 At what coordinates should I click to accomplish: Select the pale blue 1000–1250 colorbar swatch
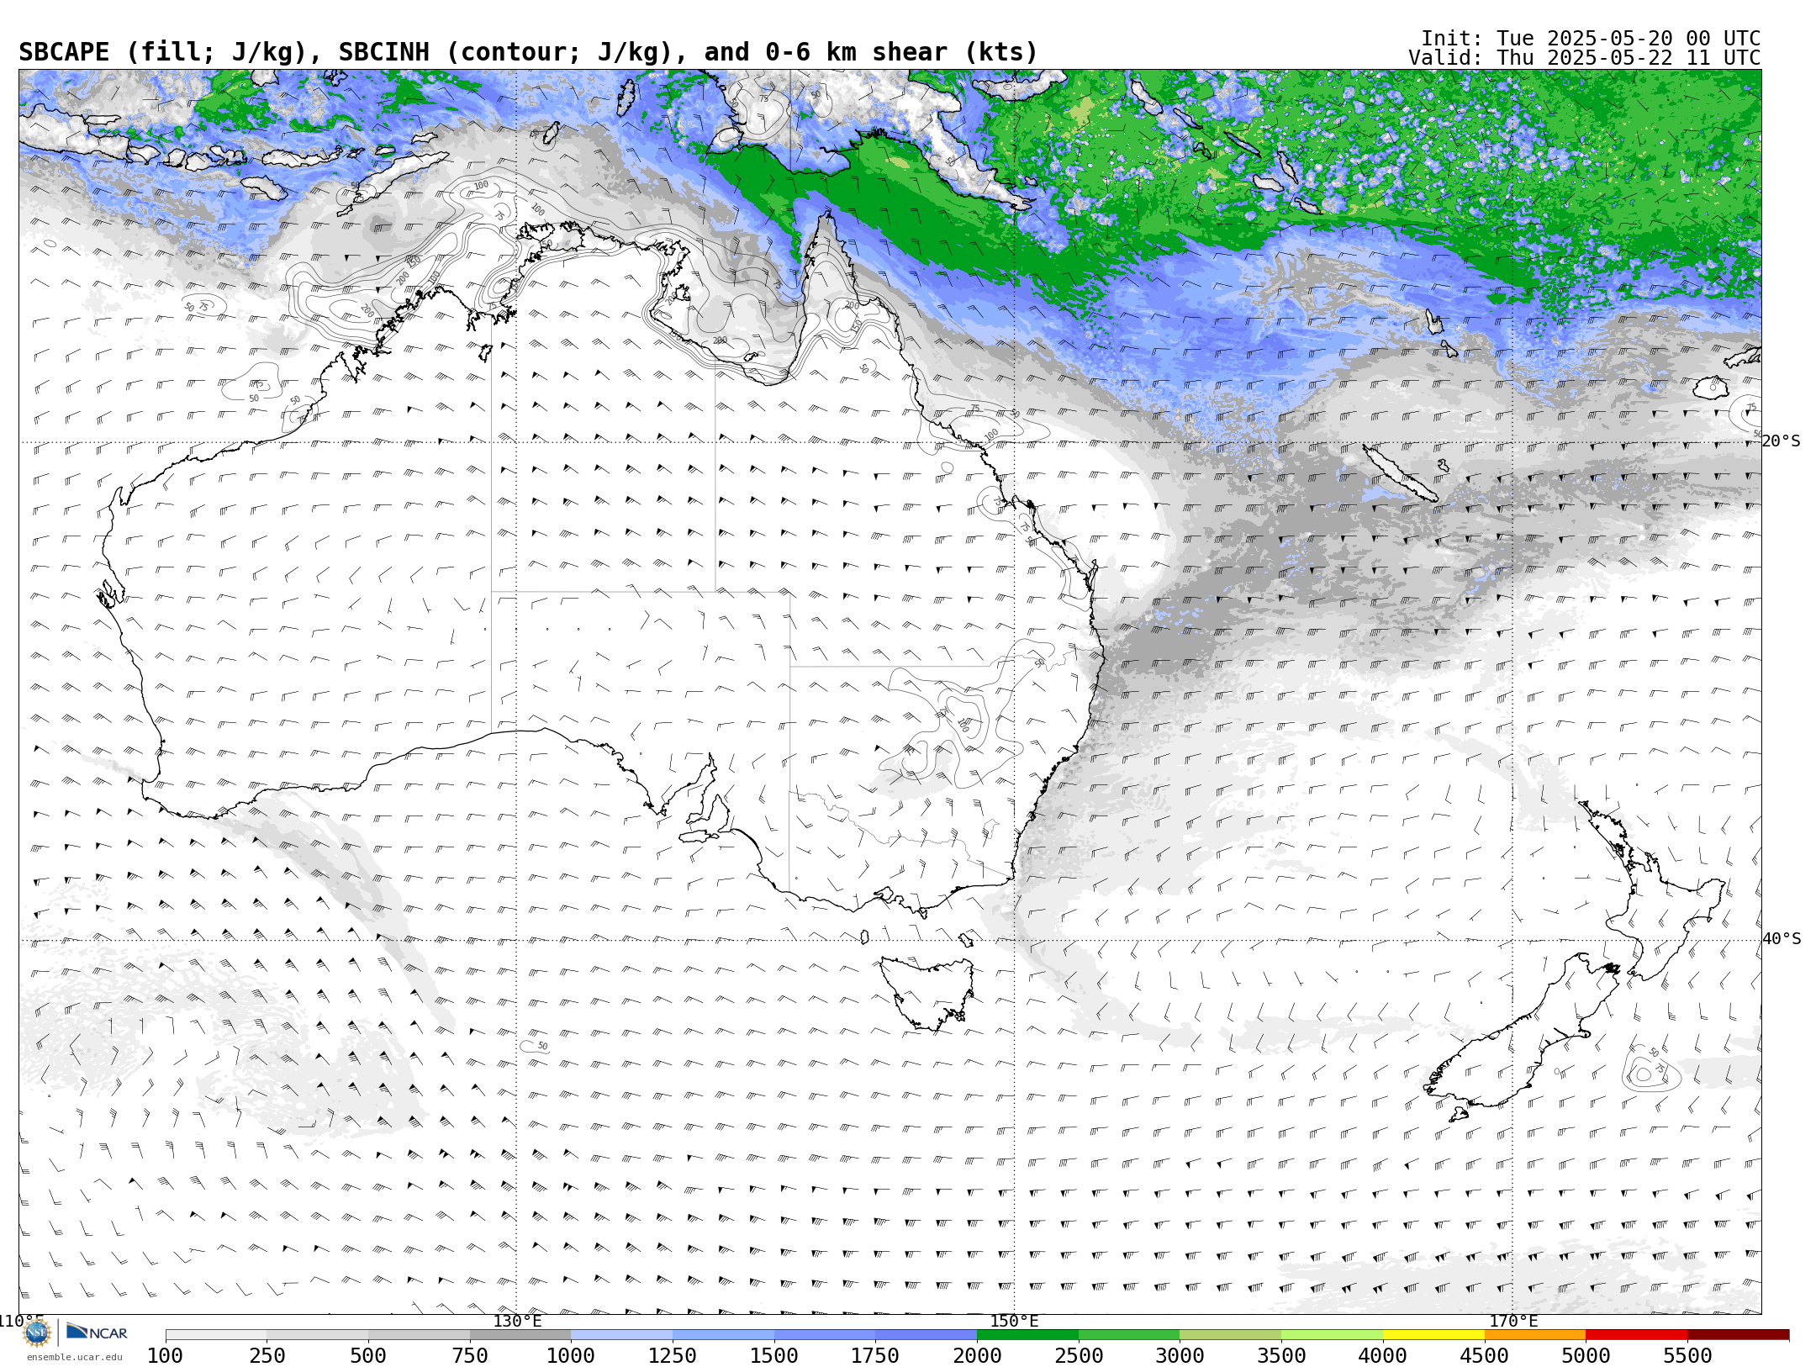point(621,1335)
